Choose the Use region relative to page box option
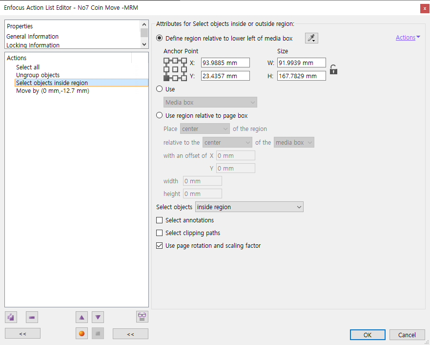The image size is (430, 345). coord(159,116)
